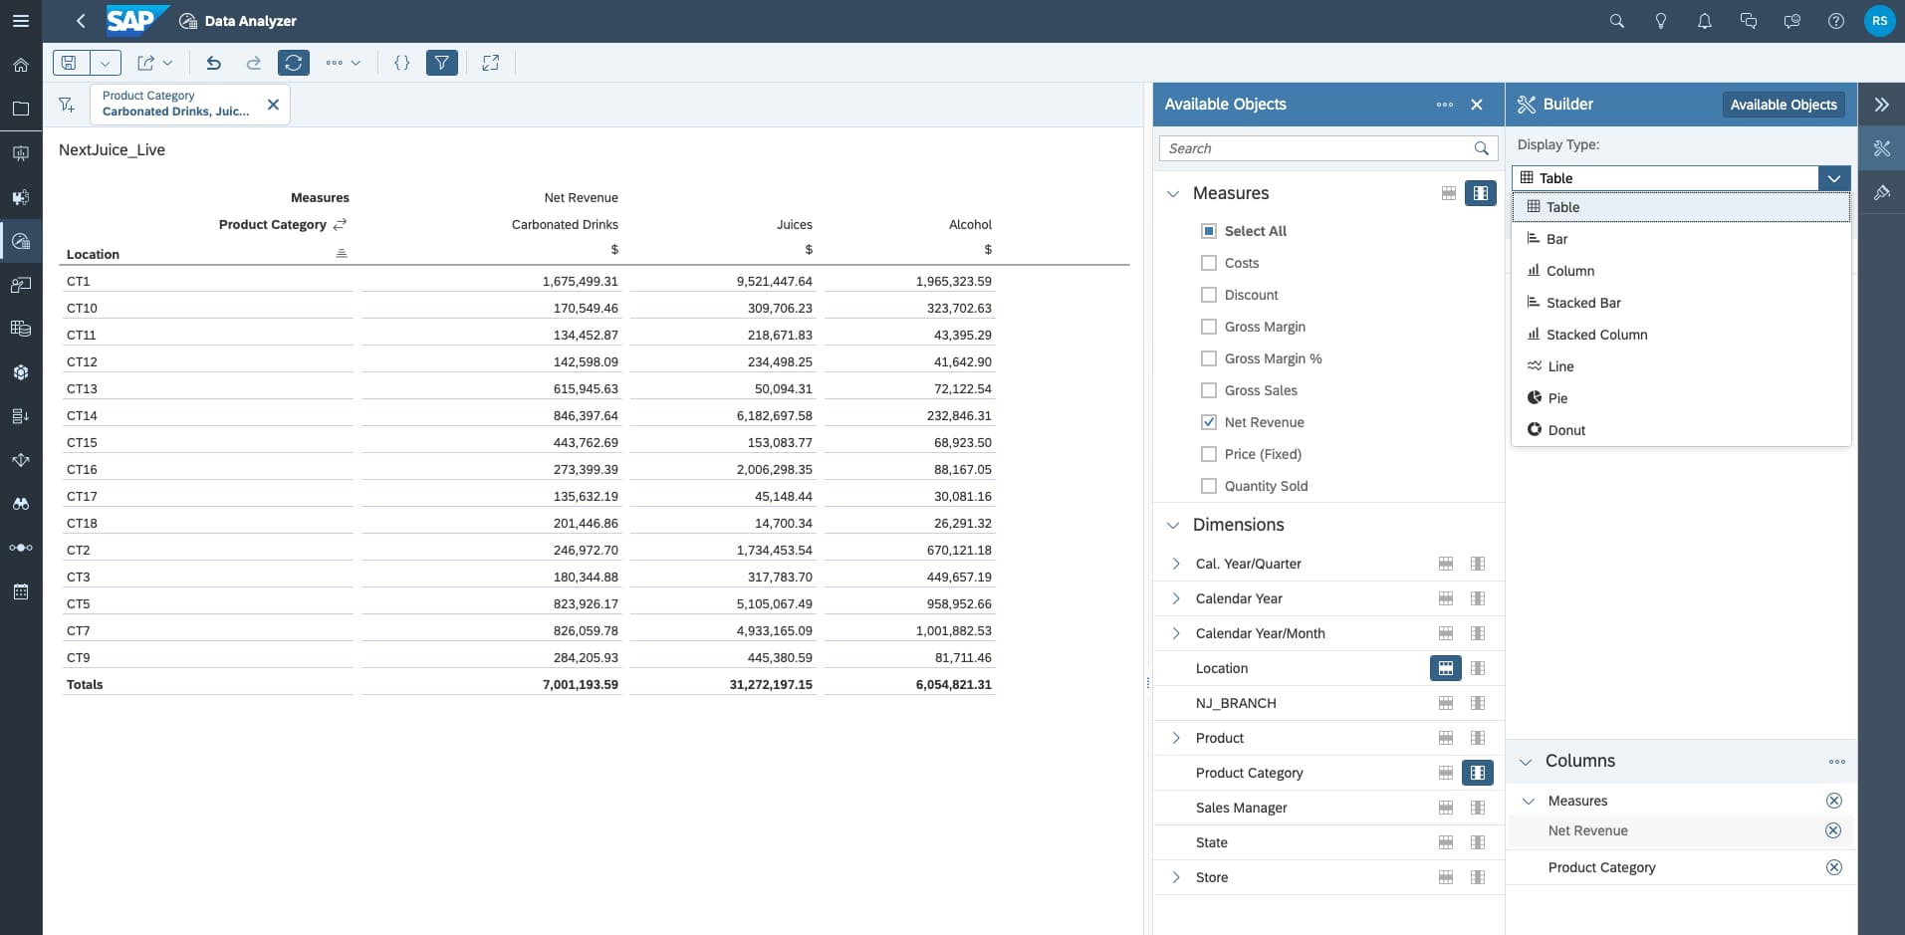Image resolution: width=1905 pixels, height=935 pixels.
Task: Open the Columns overflow menu
Action: pyautogui.click(x=1837, y=761)
